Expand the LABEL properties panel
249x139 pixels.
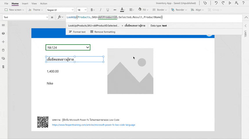tap(246, 26)
